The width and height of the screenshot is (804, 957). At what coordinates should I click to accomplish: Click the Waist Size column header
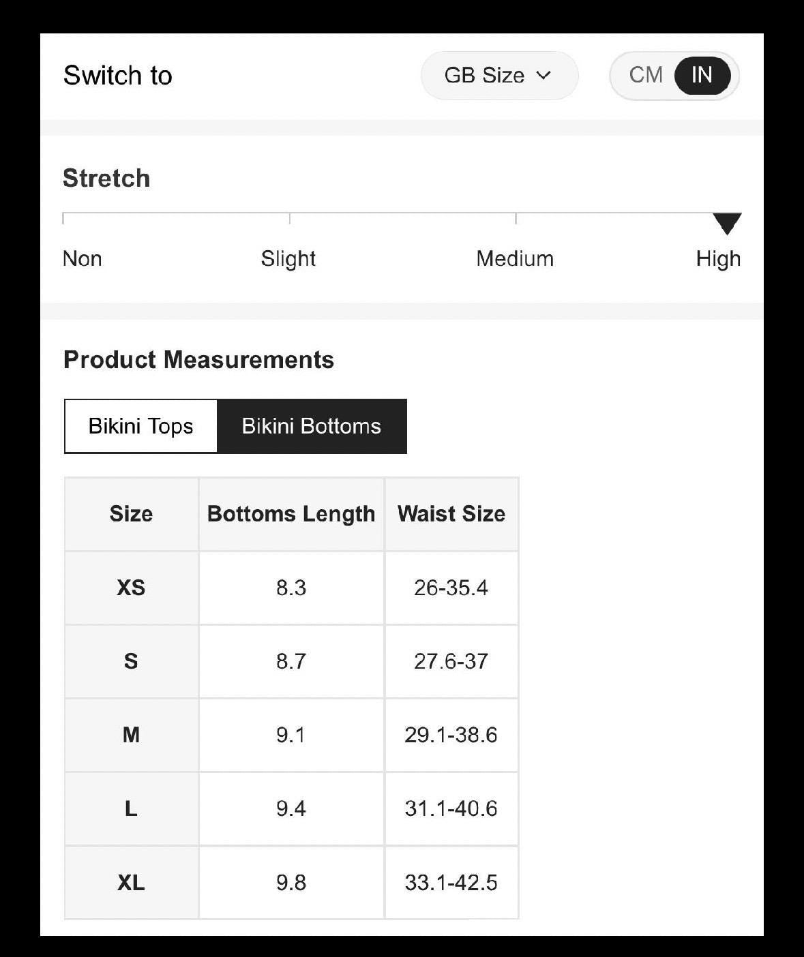(451, 514)
